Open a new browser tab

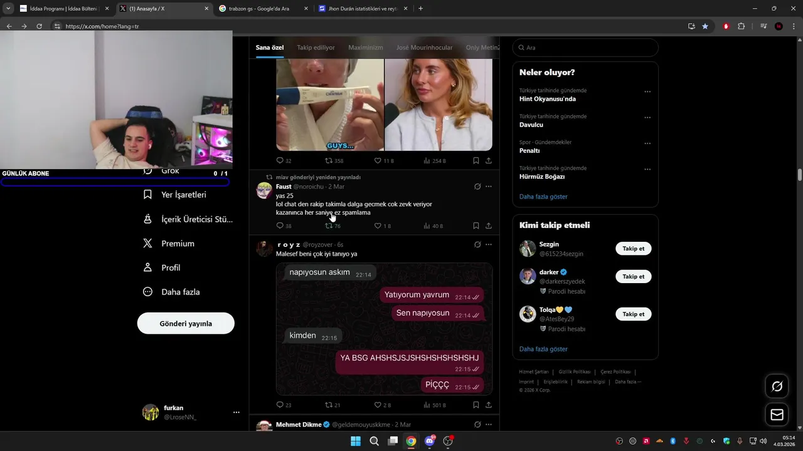click(420, 9)
